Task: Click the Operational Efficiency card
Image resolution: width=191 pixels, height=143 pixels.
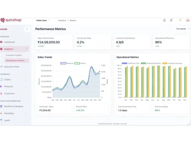Action: 171,42
